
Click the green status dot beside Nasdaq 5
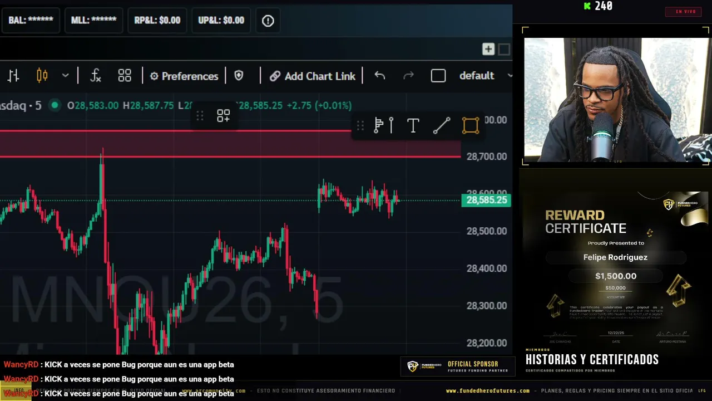(x=55, y=105)
